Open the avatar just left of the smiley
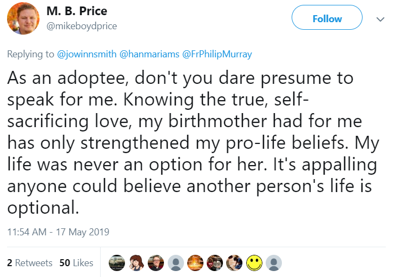The height and width of the screenshot is (277, 395). click(234, 263)
